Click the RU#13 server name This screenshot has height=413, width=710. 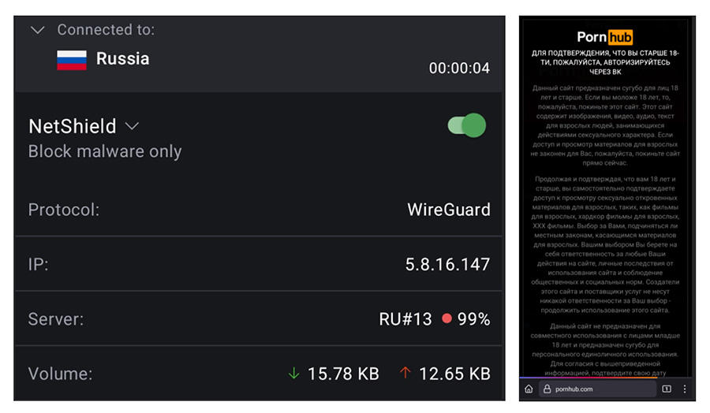405,319
